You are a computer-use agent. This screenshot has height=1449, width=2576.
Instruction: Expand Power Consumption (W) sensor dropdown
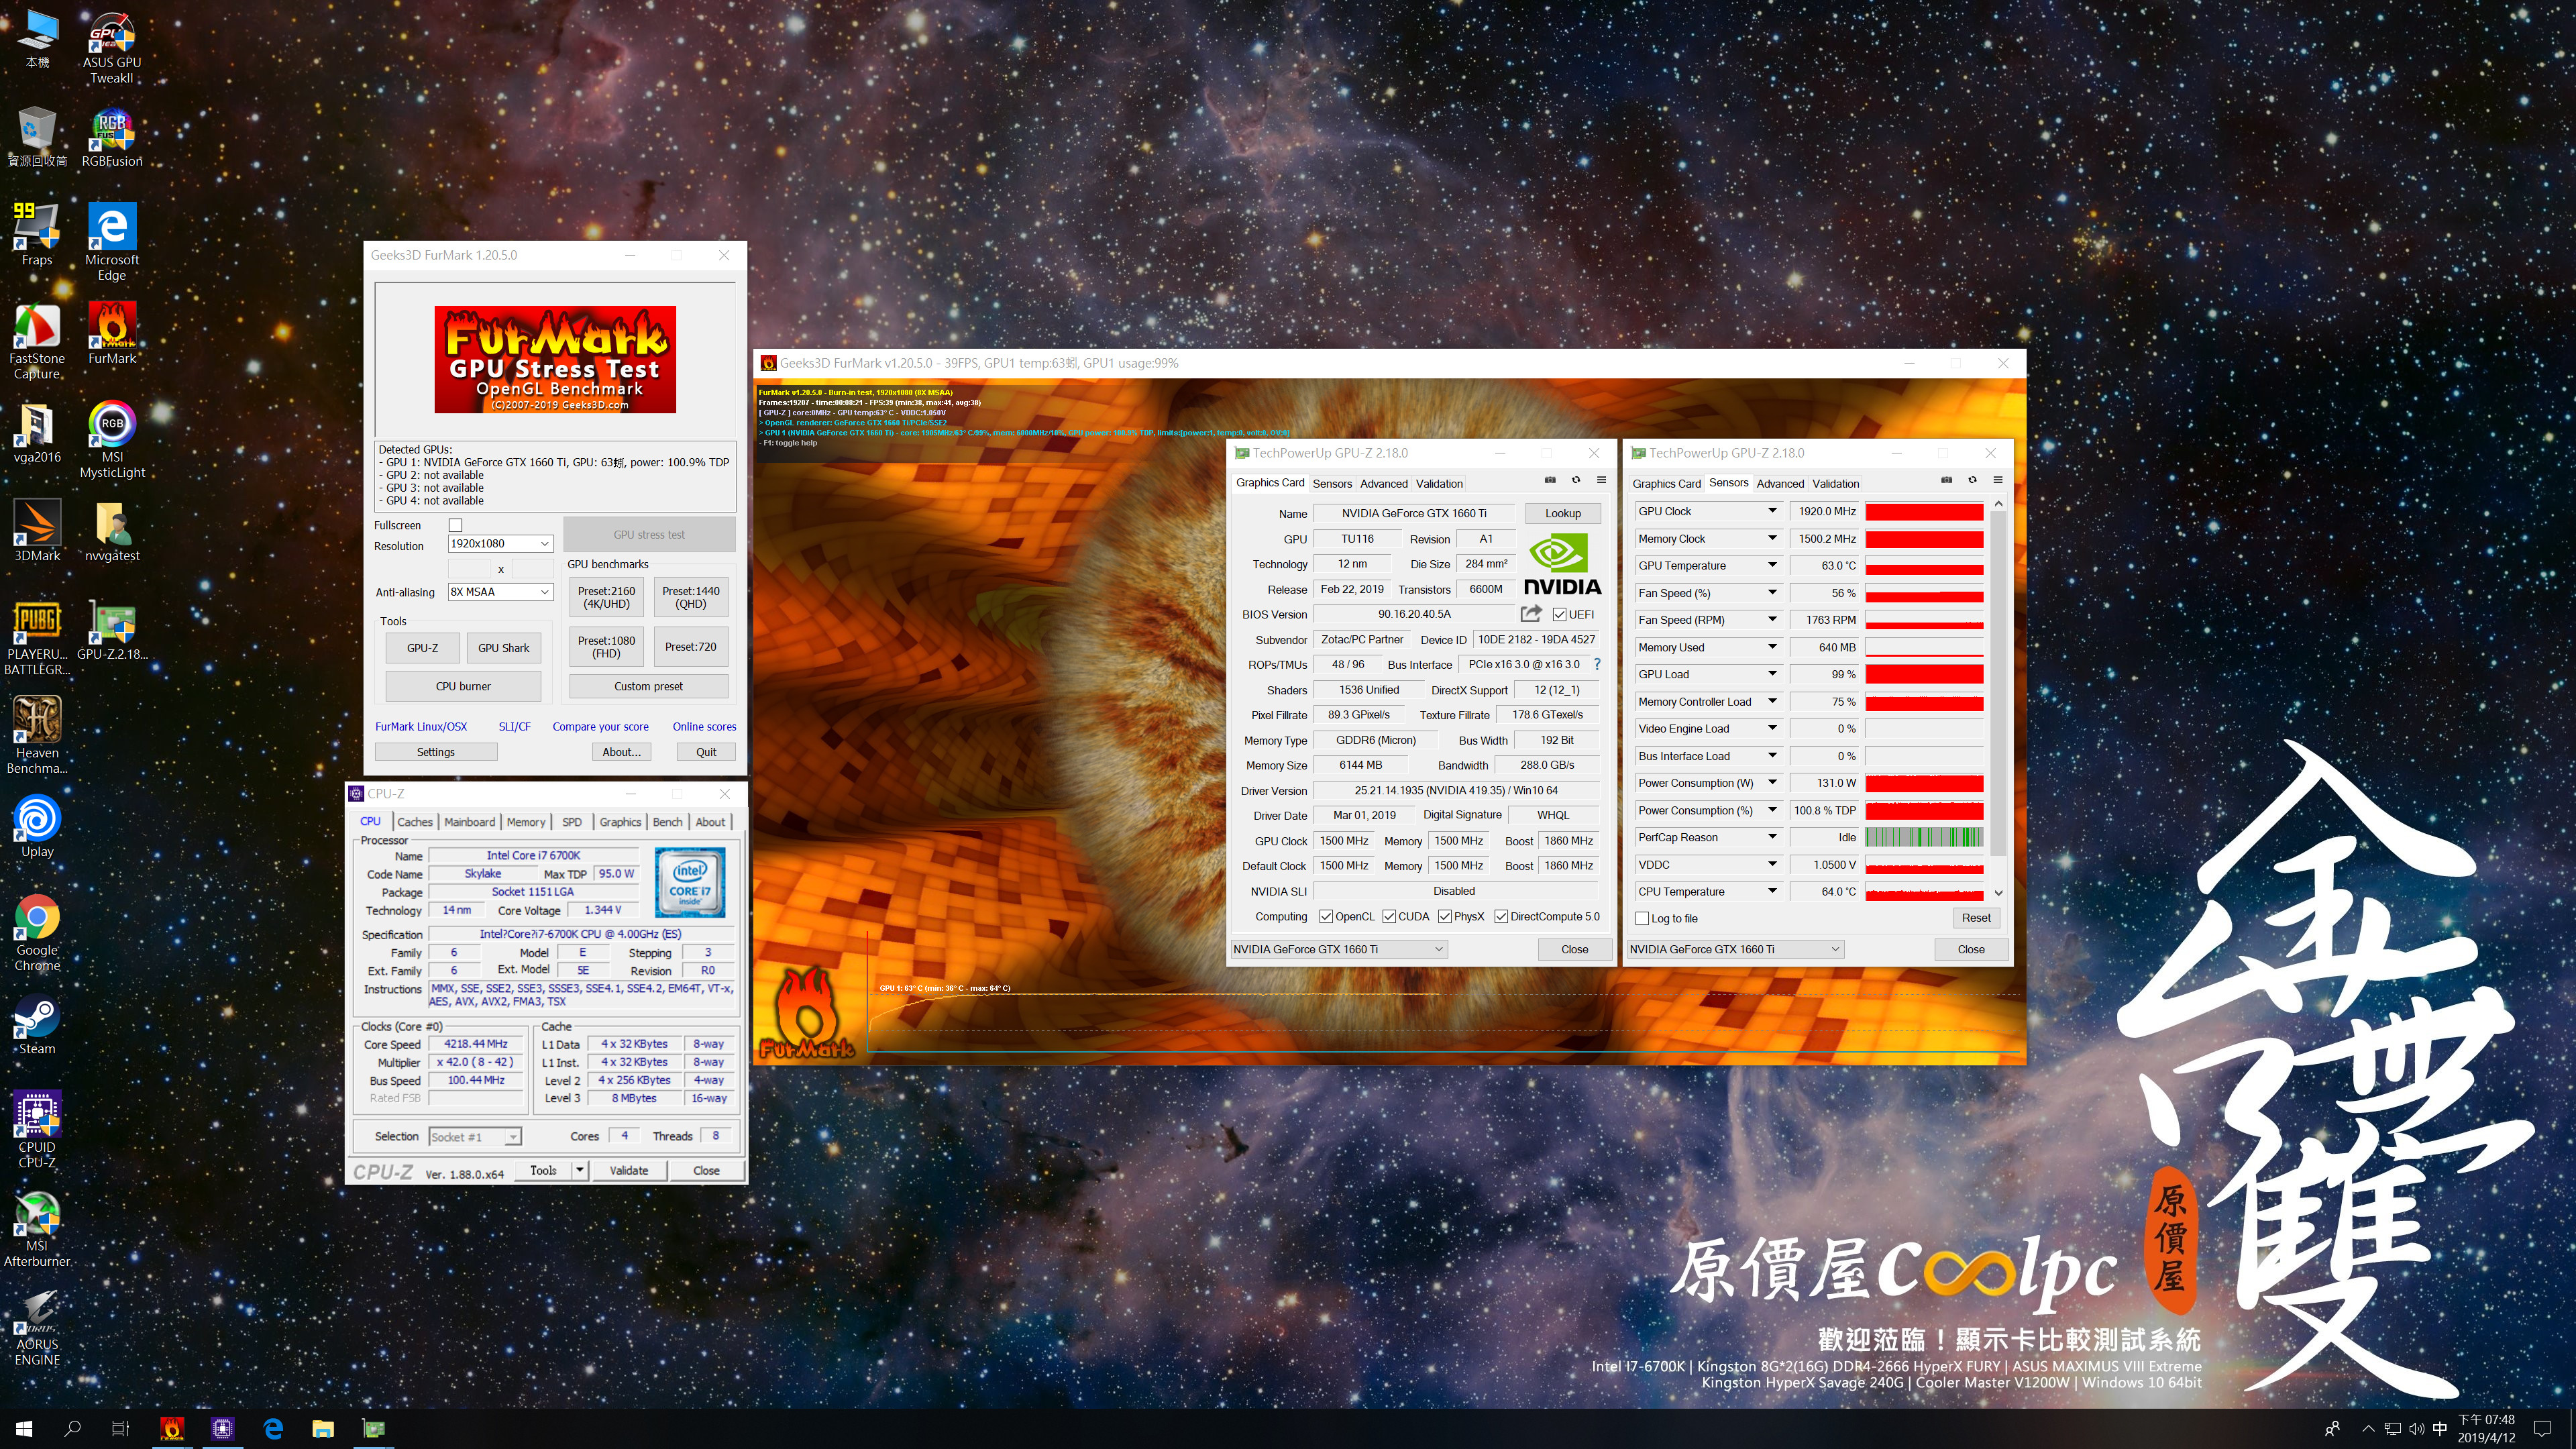(1772, 783)
